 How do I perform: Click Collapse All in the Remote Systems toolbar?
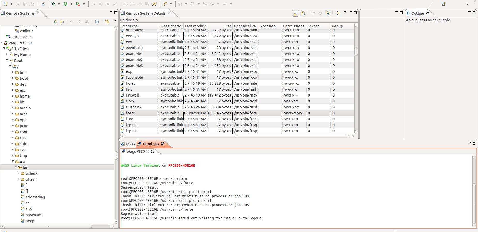(x=97, y=22)
